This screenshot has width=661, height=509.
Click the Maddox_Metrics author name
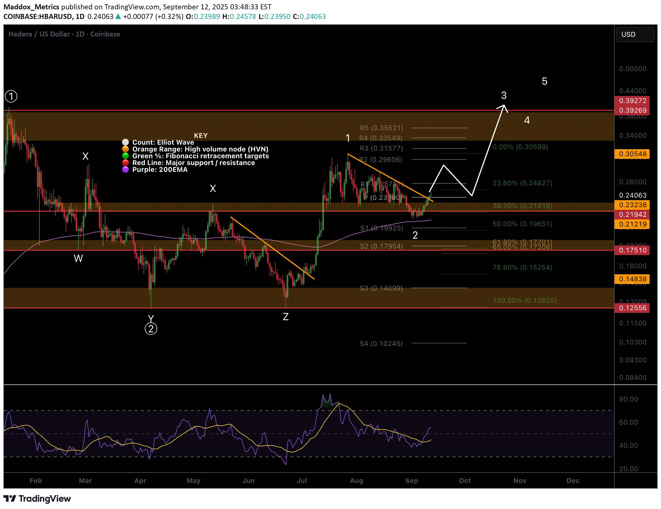point(31,7)
